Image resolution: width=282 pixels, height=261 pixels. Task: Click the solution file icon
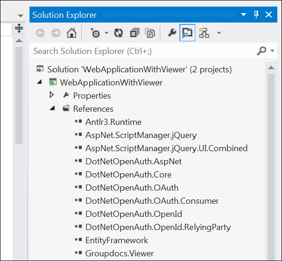(x=40, y=69)
